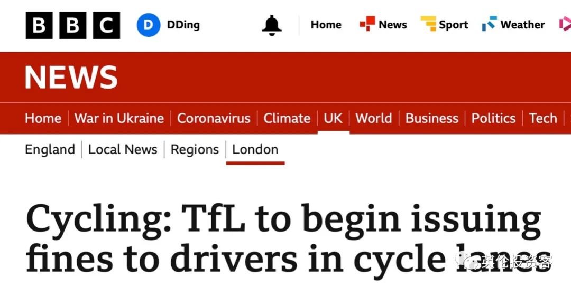Screen dimensions: 571x287
Task: Go to Climate section
Action: click(287, 118)
